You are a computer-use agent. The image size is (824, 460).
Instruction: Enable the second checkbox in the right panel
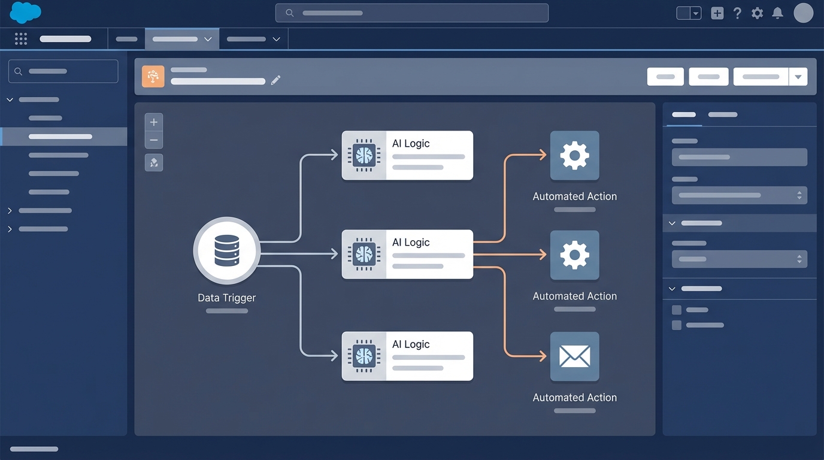point(677,325)
